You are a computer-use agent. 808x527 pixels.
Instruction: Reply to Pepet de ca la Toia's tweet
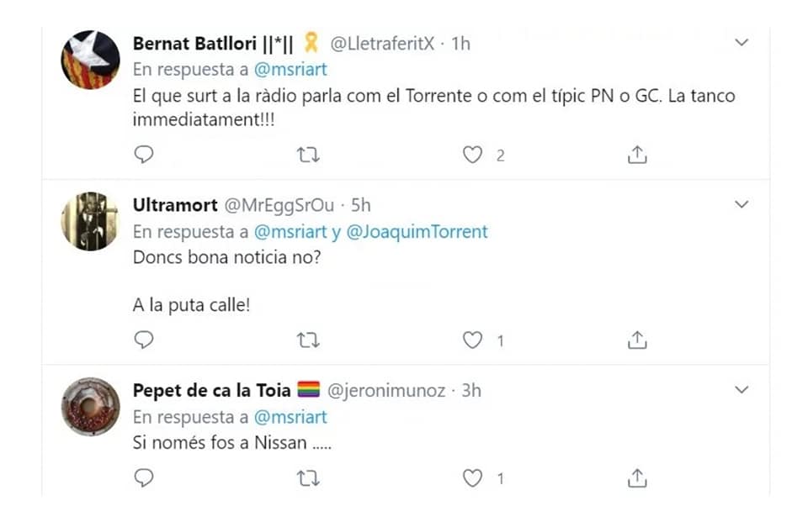[x=144, y=478]
